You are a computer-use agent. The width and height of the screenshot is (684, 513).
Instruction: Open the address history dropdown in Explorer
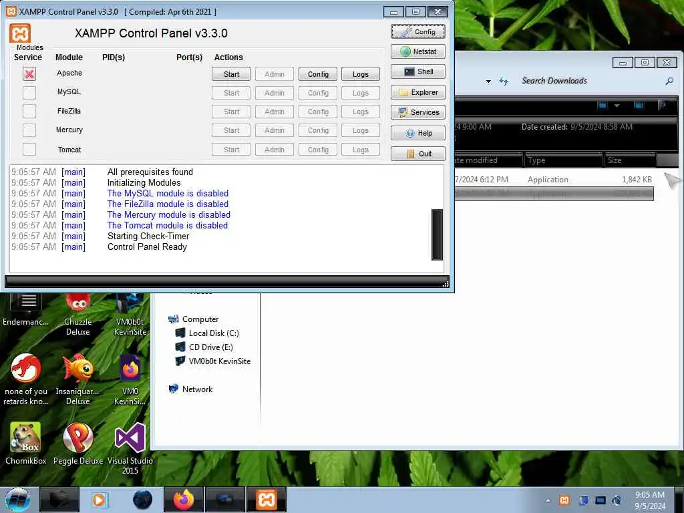[x=488, y=81]
